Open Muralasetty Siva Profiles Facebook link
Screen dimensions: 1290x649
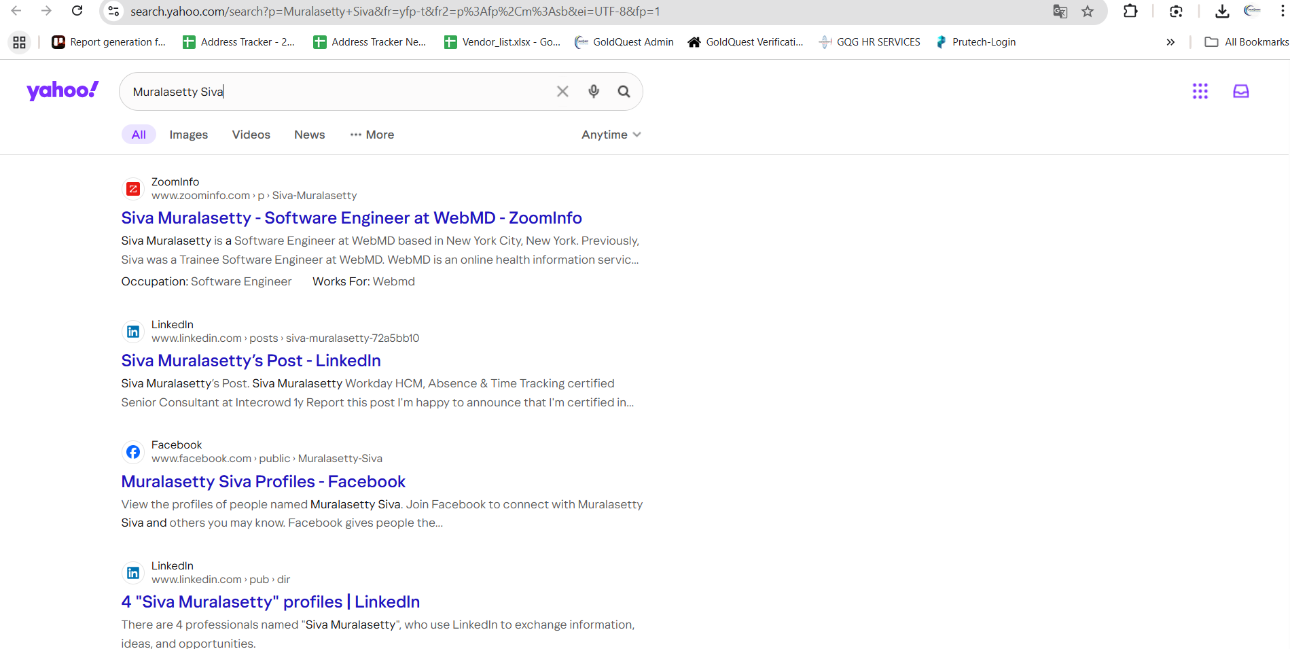[263, 482]
